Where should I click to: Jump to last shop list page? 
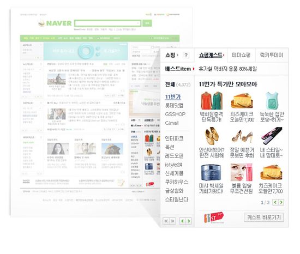[172, 221]
